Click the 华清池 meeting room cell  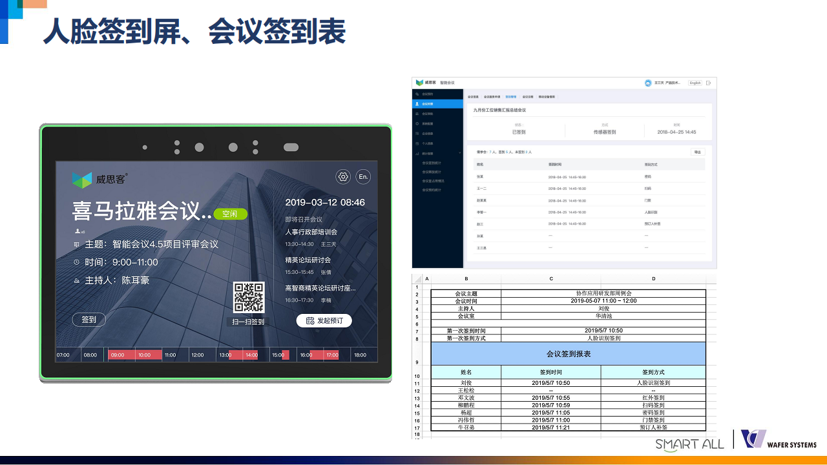[x=603, y=316]
